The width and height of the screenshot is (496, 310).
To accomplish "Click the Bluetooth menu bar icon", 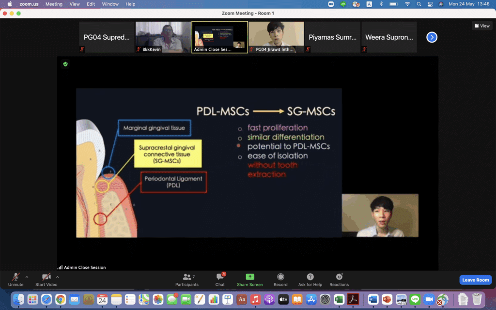I will click(x=381, y=4).
